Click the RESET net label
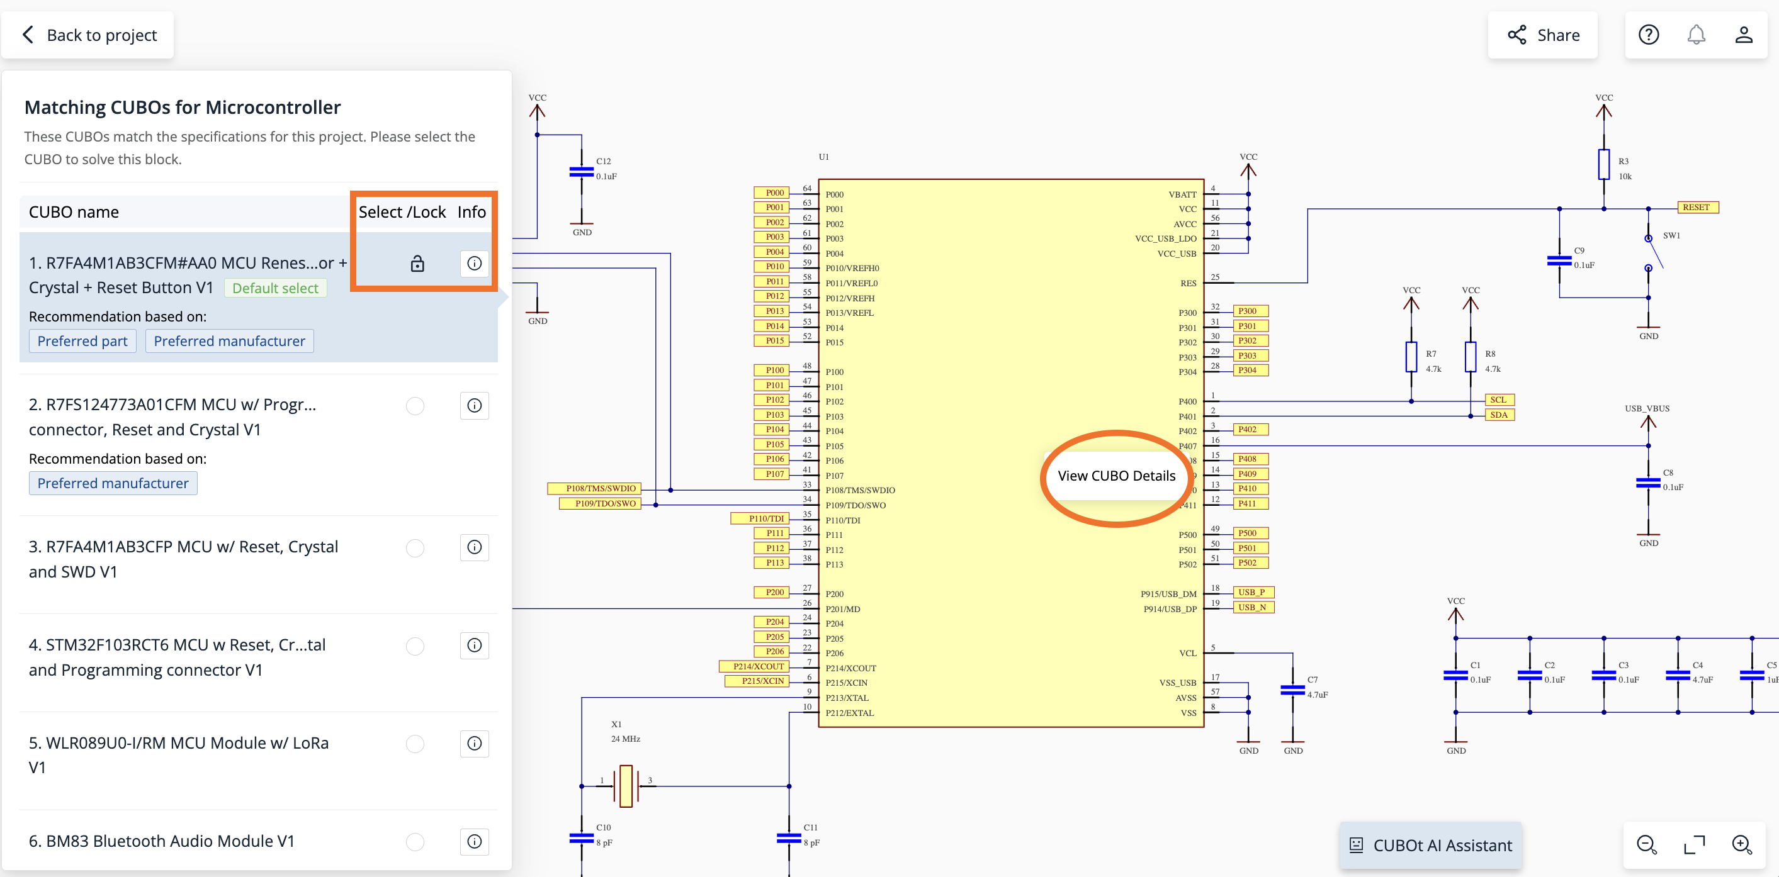This screenshot has width=1779, height=877. (1698, 208)
